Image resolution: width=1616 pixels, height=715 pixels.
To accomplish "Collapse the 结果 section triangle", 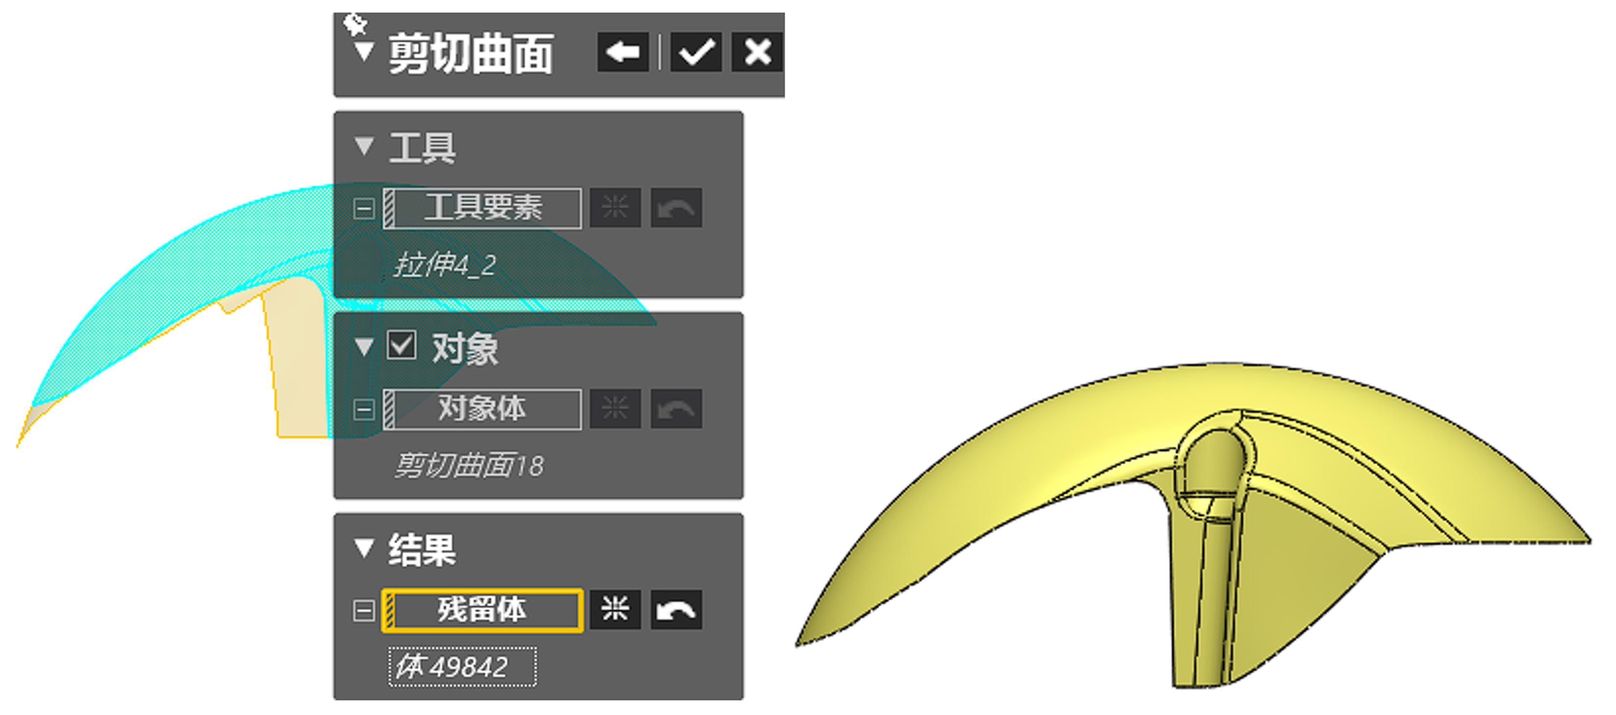I will [364, 548].
